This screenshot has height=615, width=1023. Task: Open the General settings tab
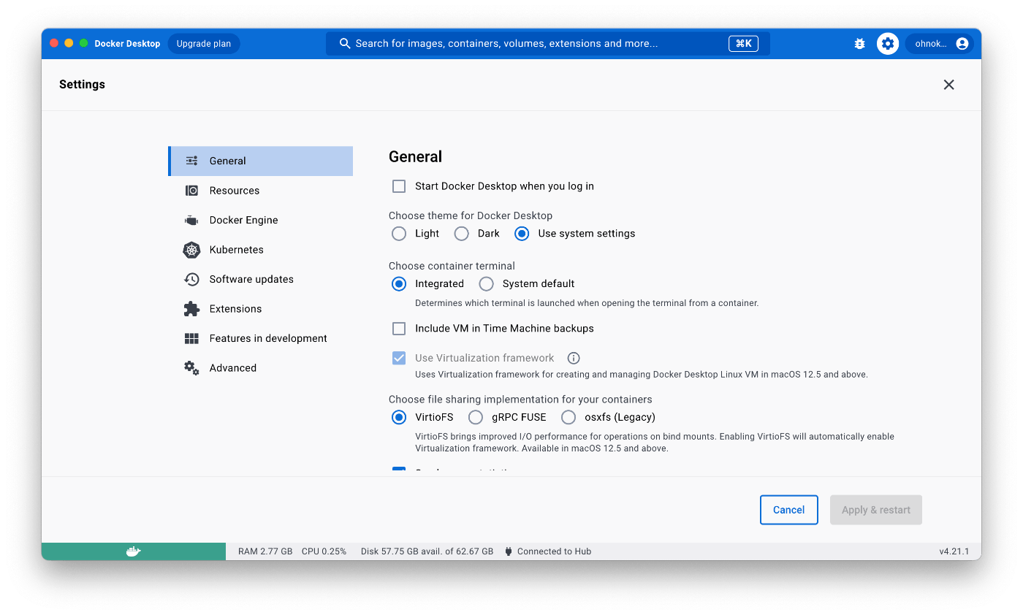(260, 161)
